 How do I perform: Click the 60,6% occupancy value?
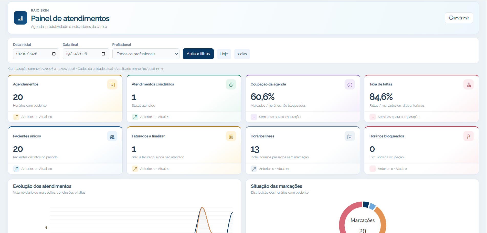(262, 97)
